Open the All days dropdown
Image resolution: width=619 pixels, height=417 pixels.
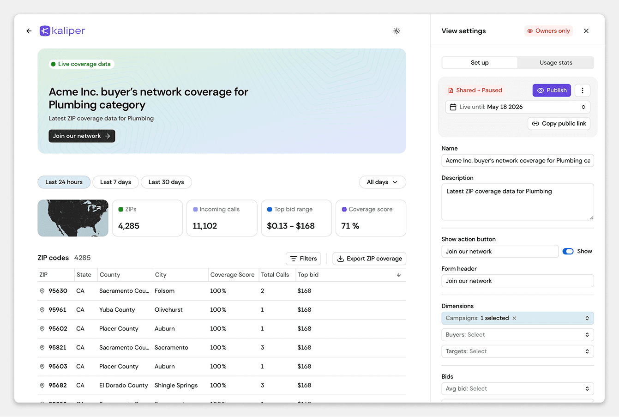point(382,182)
